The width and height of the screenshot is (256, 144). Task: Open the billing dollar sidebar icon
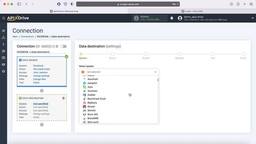coord(4,44)
